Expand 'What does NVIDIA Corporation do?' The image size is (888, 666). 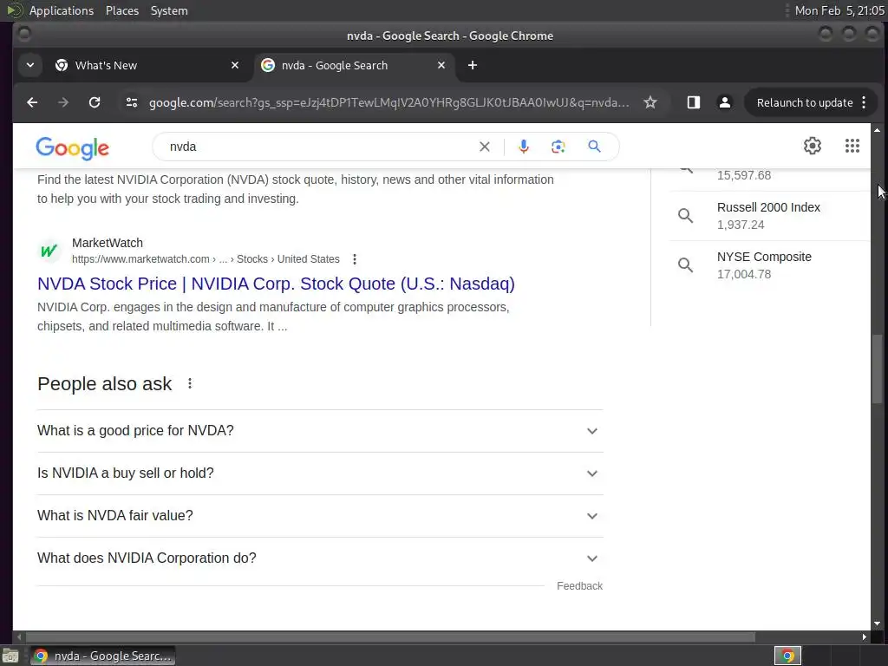(x=320, y=558)
